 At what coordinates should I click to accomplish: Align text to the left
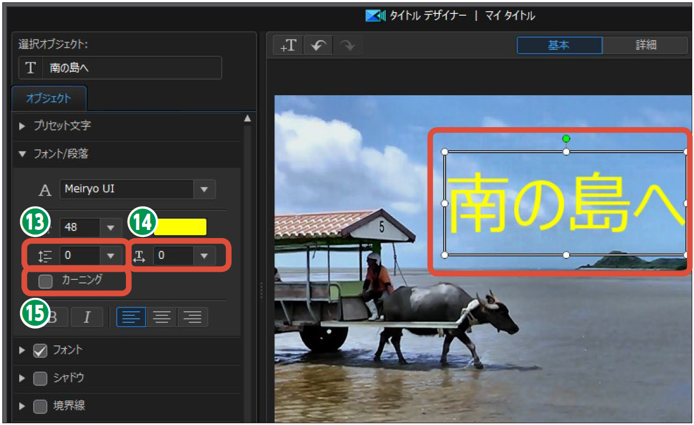click(x=131, y=317)
